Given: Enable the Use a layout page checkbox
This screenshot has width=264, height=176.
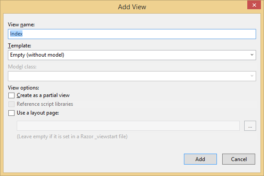Looking at the screenshot, I should 11,113.
